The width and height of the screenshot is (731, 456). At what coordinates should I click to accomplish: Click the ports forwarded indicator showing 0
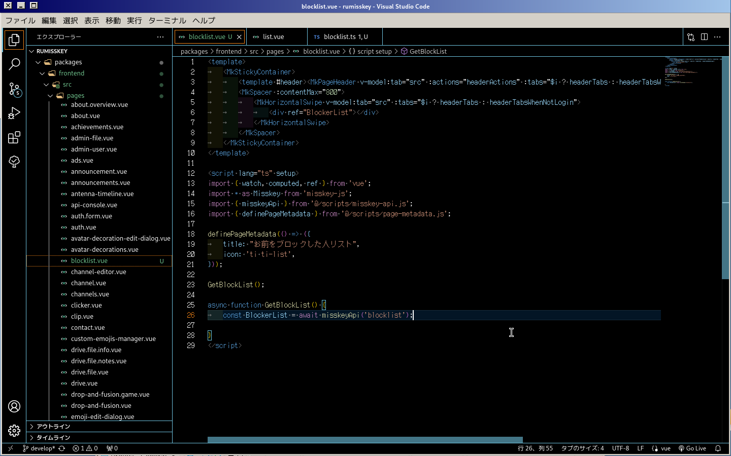point(112,448)
